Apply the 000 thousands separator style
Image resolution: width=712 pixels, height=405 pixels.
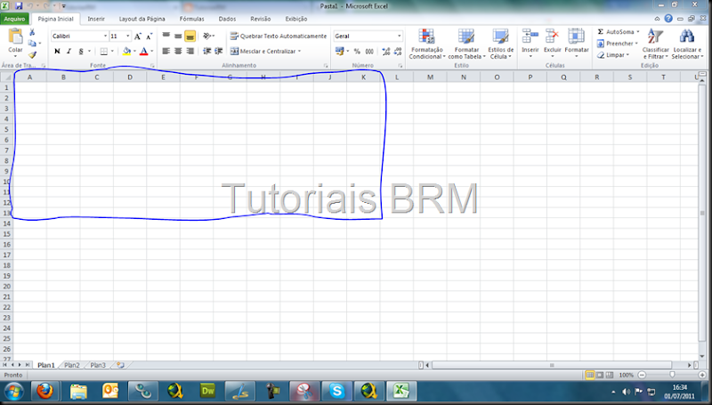(369, 52)
